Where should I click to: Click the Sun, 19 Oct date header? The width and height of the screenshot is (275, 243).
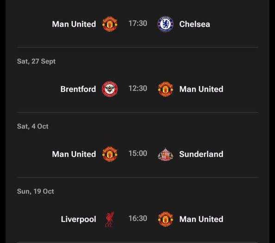36,192
